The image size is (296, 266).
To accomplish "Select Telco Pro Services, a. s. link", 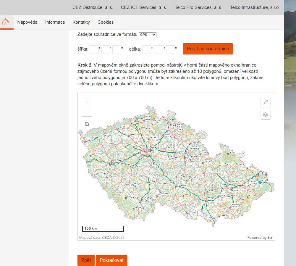I will (198, 7).
